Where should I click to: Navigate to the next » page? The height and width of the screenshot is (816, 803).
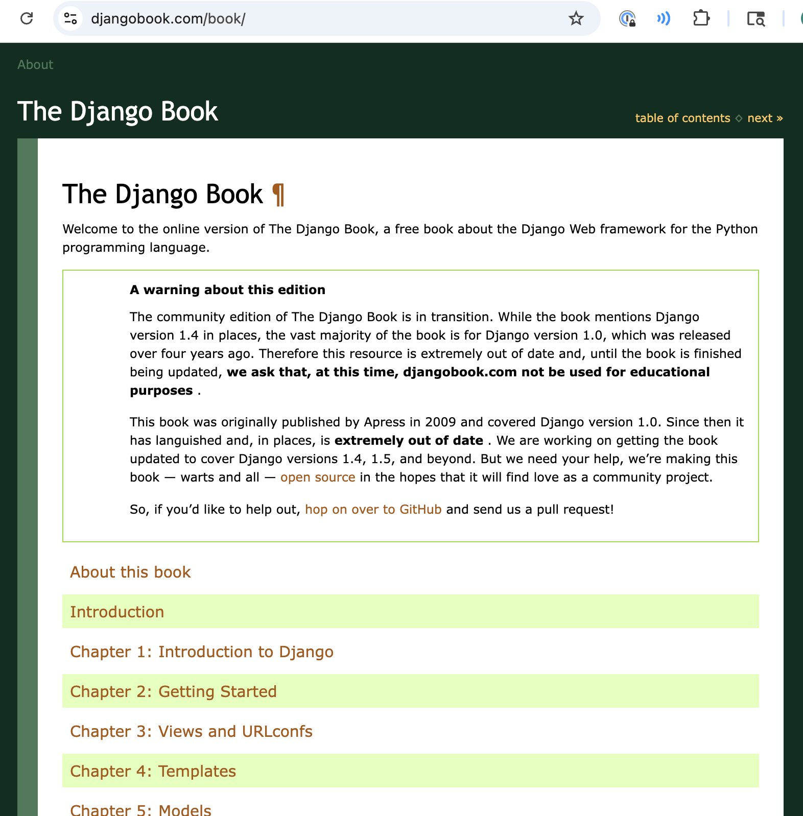765,118
